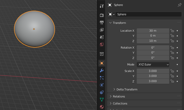Click the Sphere object name field
The height and width of the screenshot is (110, 184).
pyautogui.click(x=148, y=14)
